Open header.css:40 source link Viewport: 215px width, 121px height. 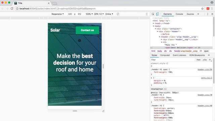pos(205,106)
